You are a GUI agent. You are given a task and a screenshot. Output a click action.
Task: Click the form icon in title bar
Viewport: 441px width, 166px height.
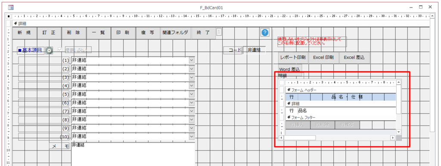click(x=11, y=8)
